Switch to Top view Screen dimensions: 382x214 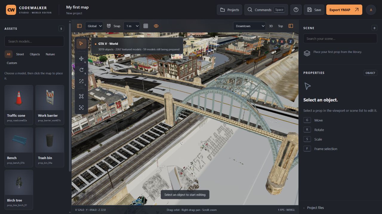(281, 26)
